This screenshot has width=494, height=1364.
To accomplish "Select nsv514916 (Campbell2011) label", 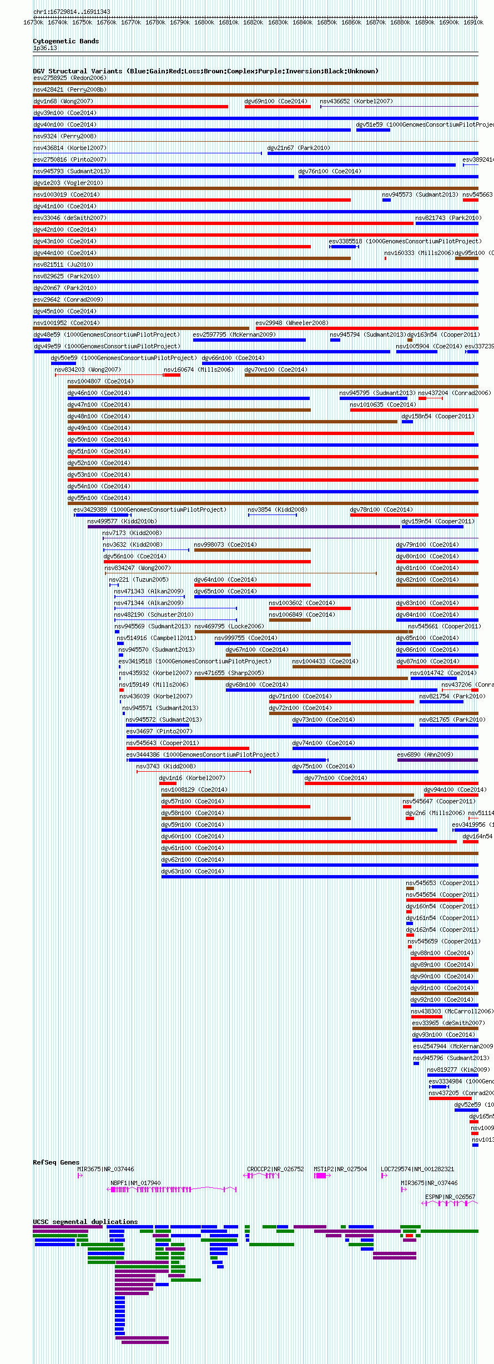I will pos(157,638).
